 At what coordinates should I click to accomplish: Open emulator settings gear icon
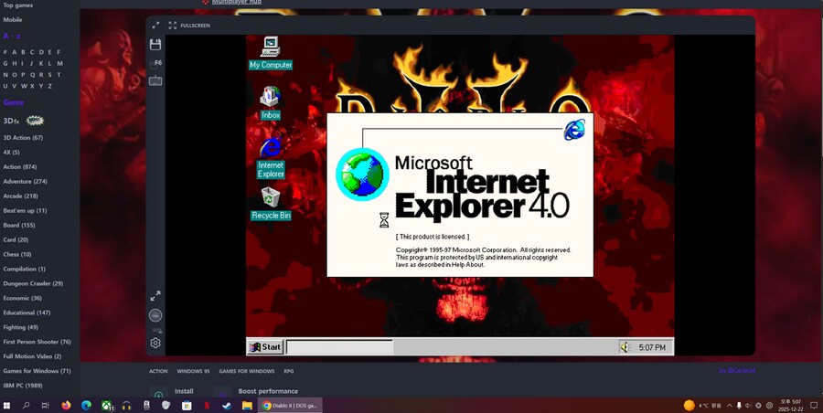coord(155,343)
